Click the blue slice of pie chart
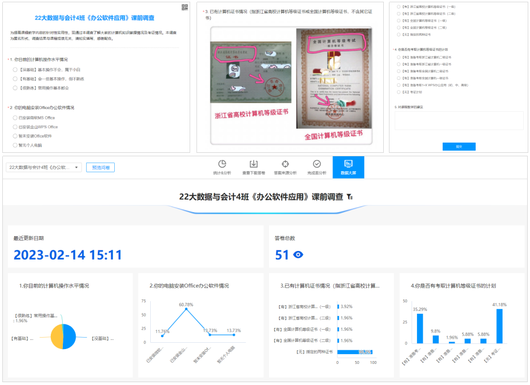This screenshot has height=385, width=530. [70, 337]
